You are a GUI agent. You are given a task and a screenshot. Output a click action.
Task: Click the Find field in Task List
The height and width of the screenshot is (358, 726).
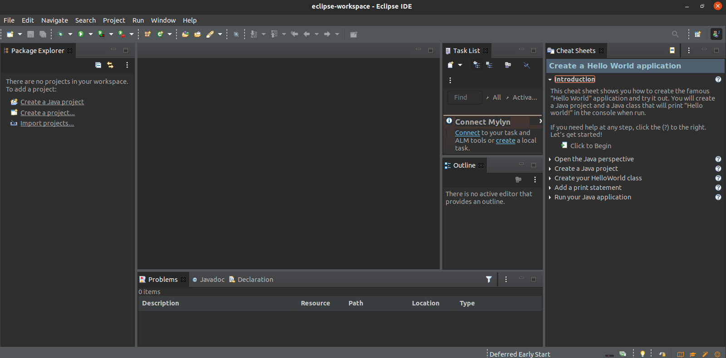[465, 97]
